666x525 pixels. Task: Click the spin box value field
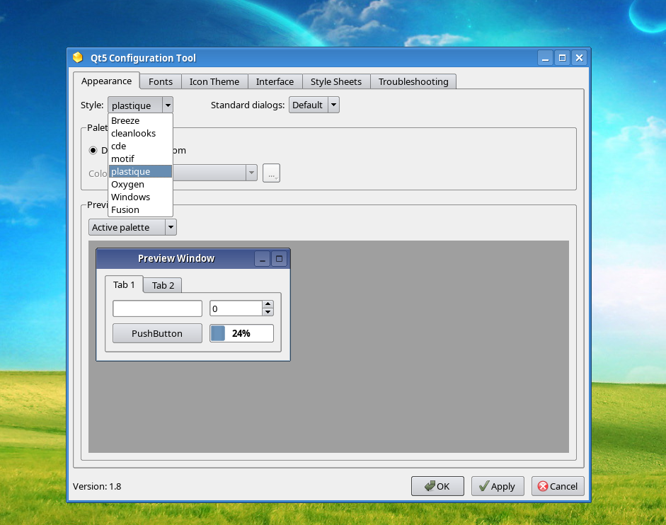(x=236, y=308)
